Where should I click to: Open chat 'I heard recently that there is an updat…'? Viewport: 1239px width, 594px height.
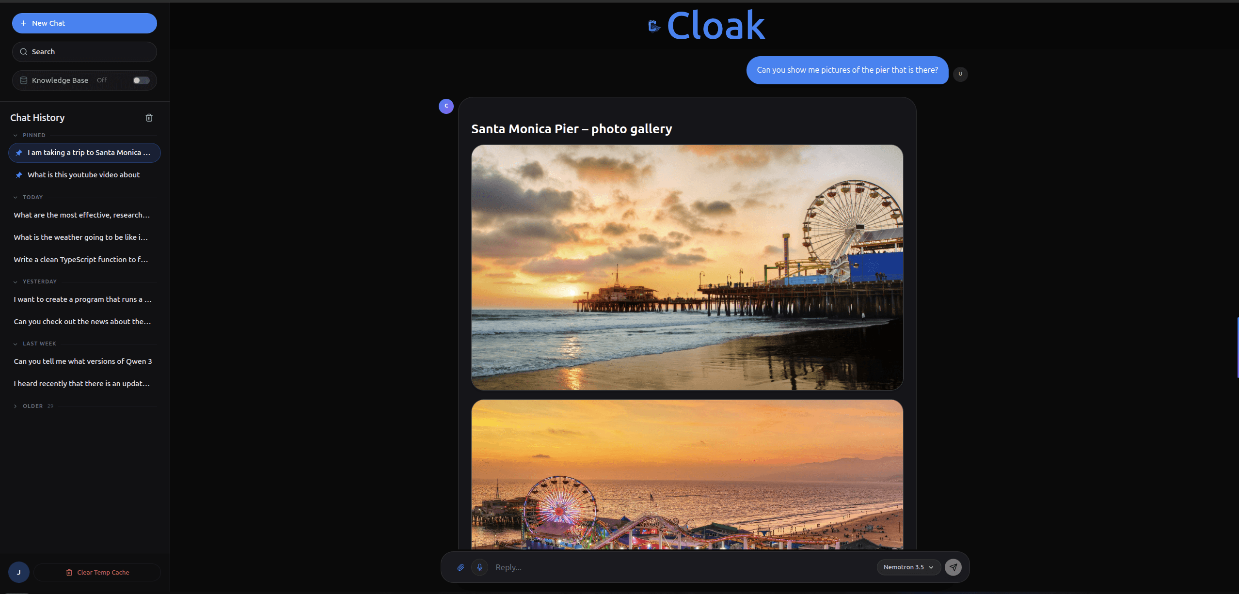click(84, 384)
